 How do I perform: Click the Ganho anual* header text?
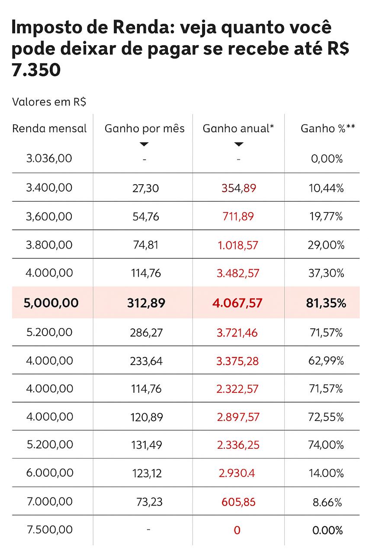coord(238,129)
